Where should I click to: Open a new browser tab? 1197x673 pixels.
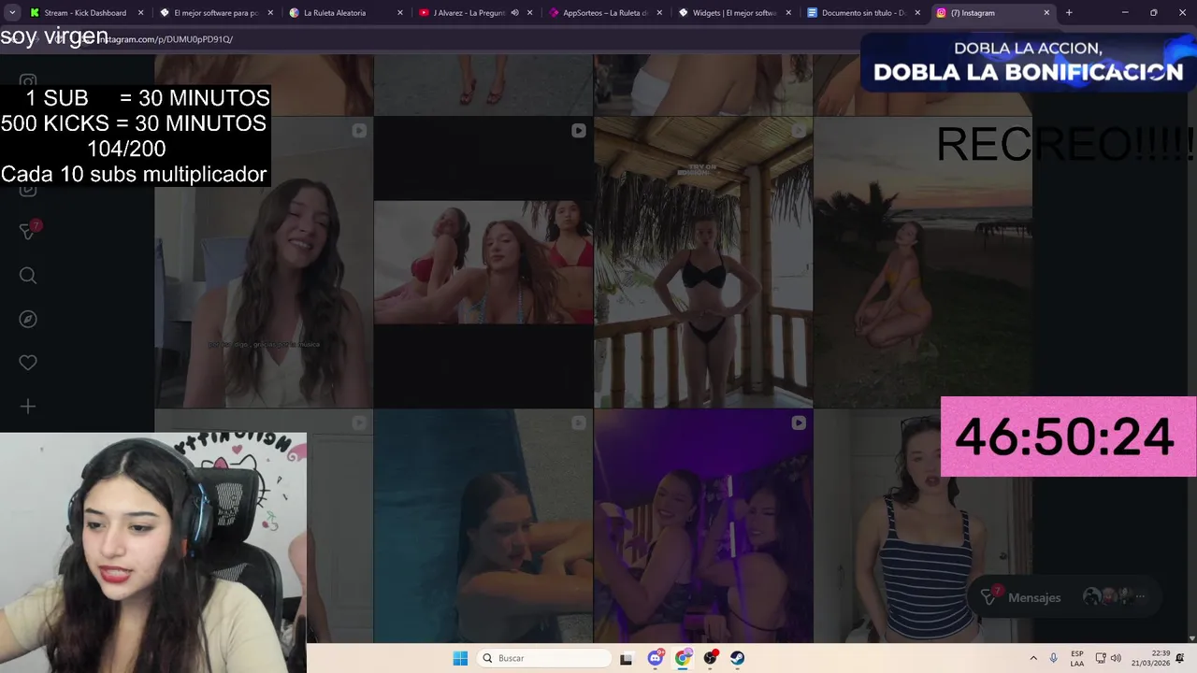point(1069,13)
